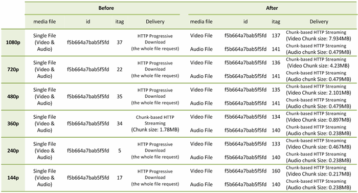Image resolution: width=358 pixels, height=193 pixels.
Task: Click the 'Before' header cell
Action: 106,8
